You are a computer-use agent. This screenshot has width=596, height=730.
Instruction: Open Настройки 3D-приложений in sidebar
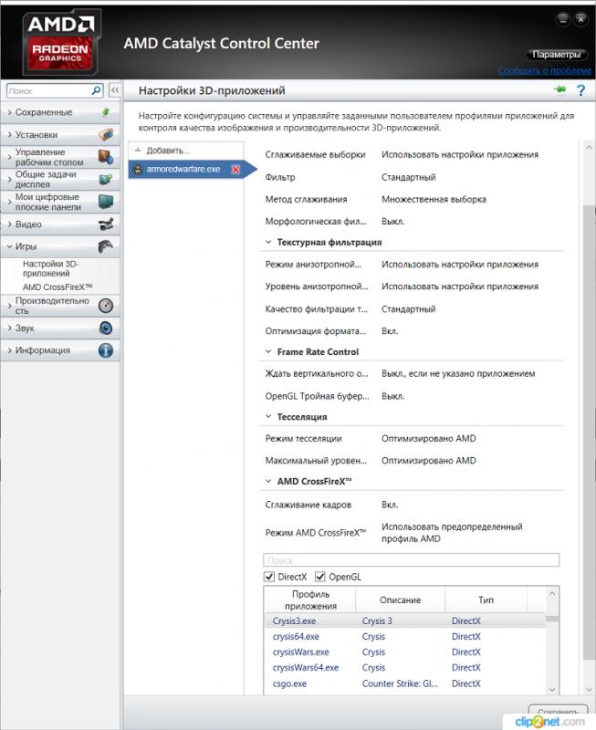click(x=51, y=268)
